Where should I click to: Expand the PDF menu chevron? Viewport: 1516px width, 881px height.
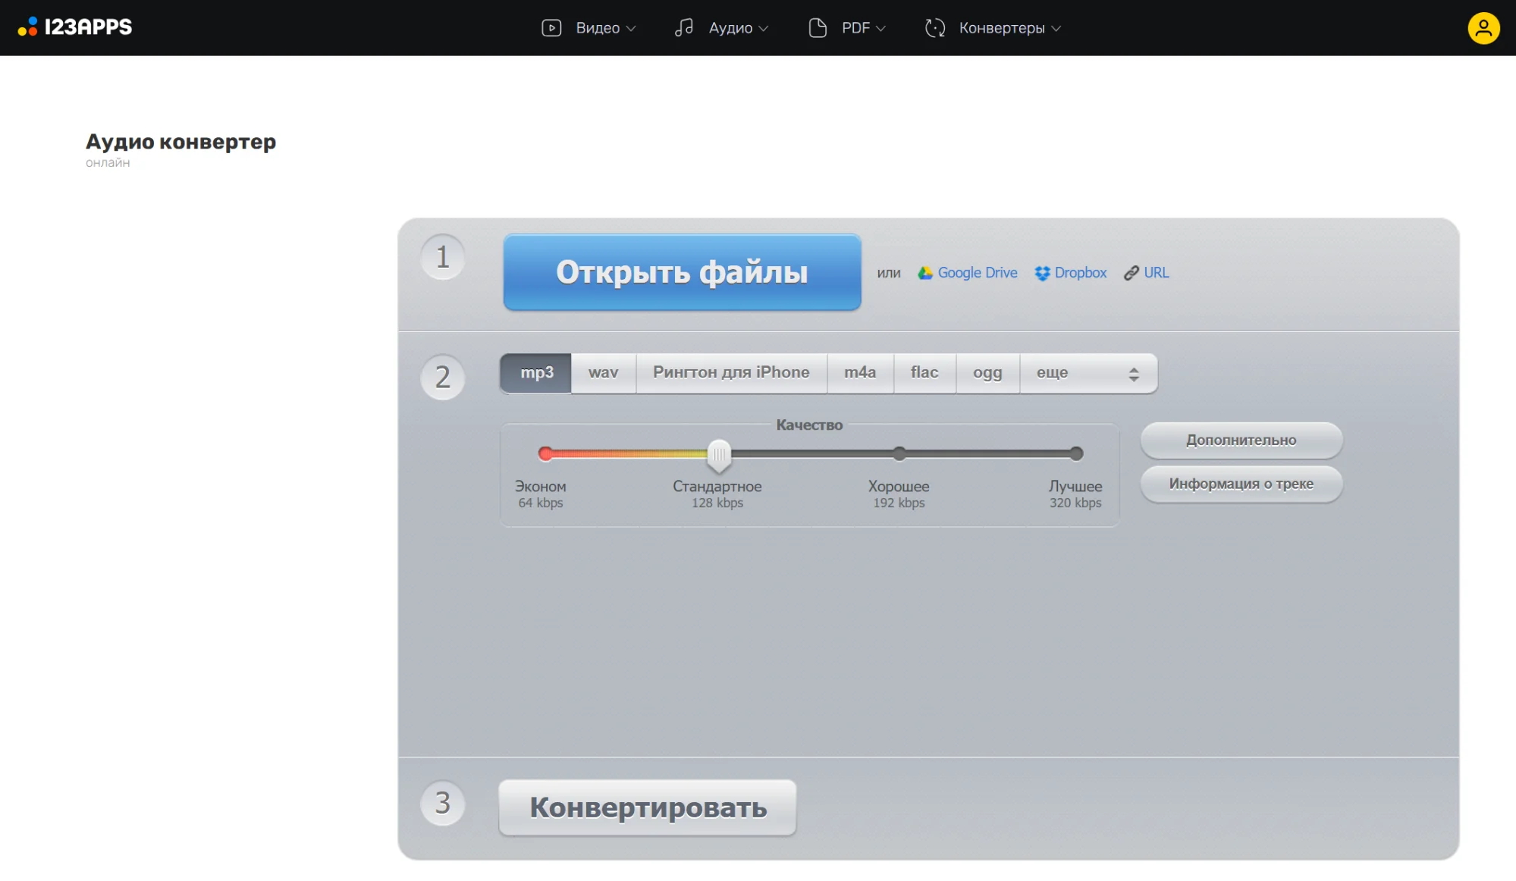coord(880,29)
